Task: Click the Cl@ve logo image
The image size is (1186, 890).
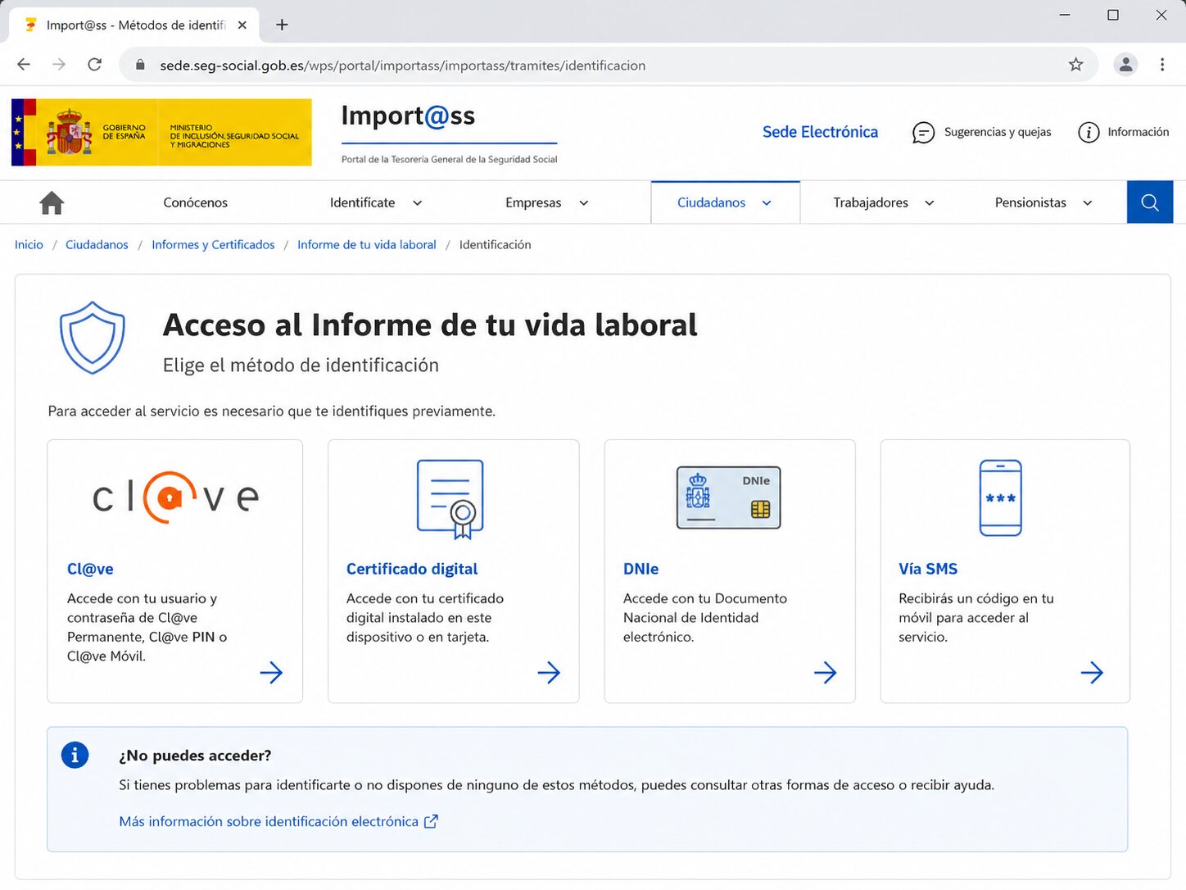Action: (175, 497)
